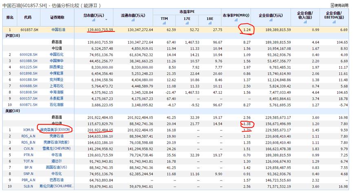
Task: Open US stock code TOT.N
Action: click(x=29, y=161)
